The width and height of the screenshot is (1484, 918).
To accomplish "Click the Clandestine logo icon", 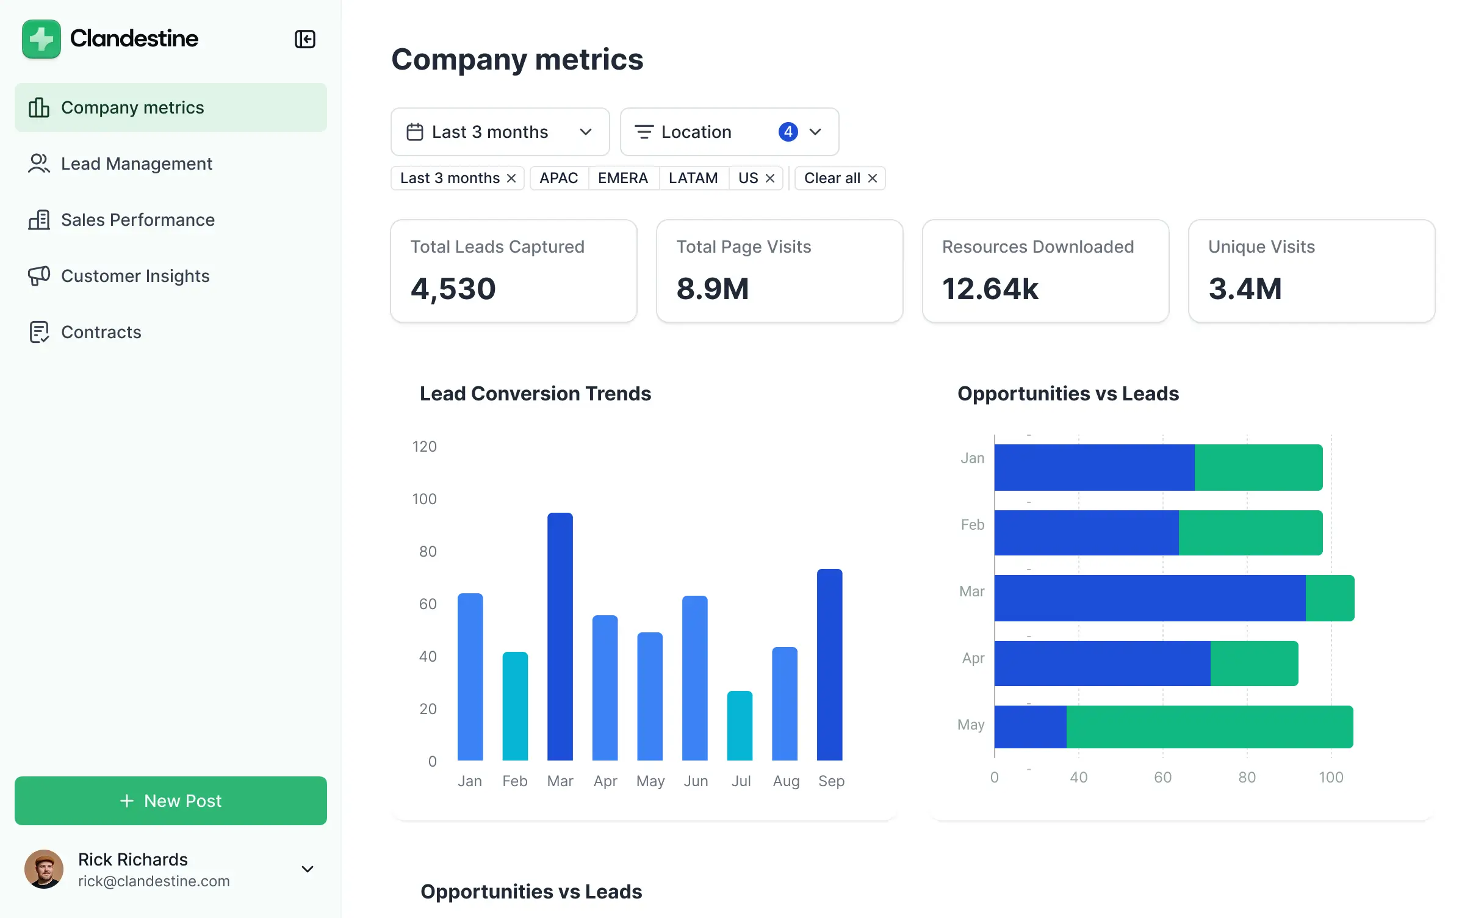I will 41,38.
